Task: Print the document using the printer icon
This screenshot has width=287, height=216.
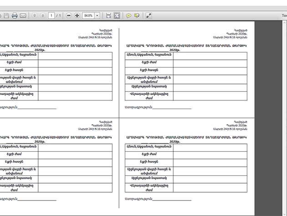Action: tap(15, 16)
